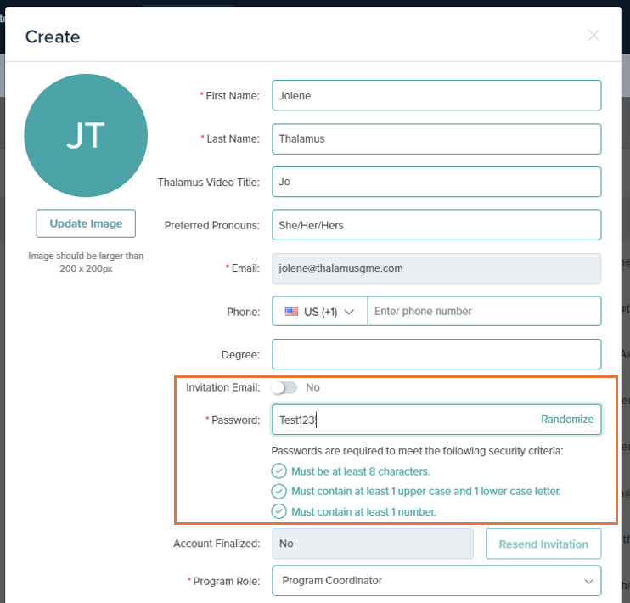Close the Create dialog with the X icon
Image resolution: width=630 pixels, height=603 pixels.
click(x=593, y=36)
